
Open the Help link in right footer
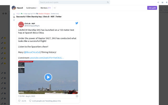(x=161, y=10)
